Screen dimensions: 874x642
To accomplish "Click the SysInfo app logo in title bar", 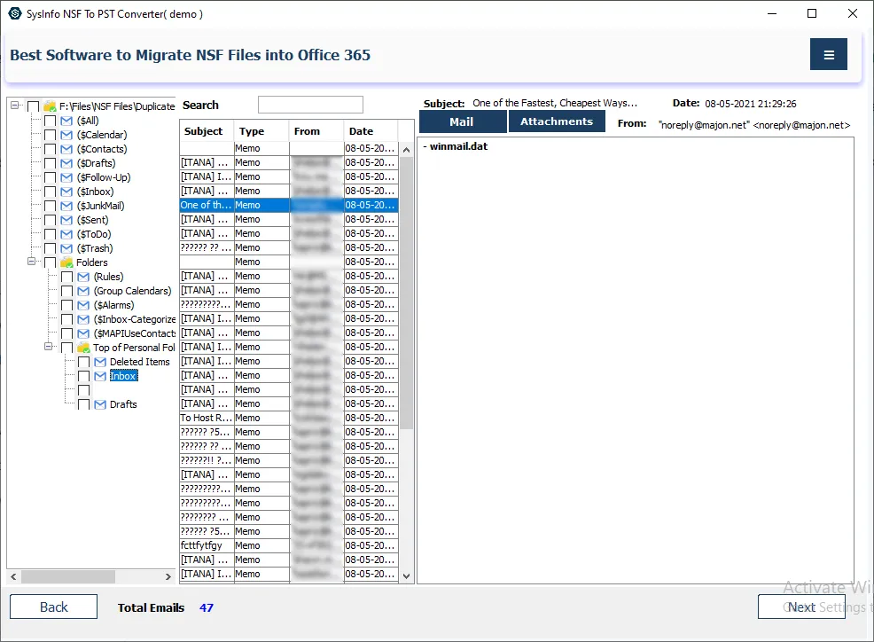I will (x=13, y=13).
